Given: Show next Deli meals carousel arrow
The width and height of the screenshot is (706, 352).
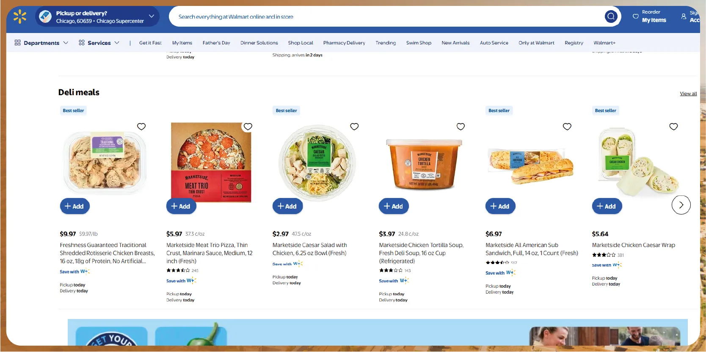Looking at the screenshot, I should pyautogui.click(x=681, y=205).
